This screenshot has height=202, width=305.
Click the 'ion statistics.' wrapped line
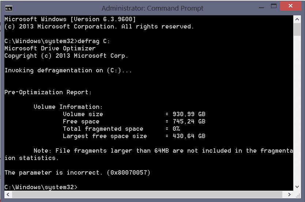click(31, 158)
